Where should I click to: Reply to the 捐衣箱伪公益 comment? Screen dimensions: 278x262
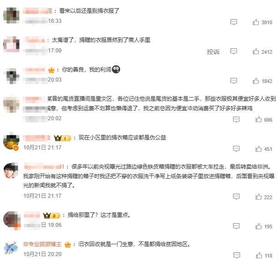(236, 149)
